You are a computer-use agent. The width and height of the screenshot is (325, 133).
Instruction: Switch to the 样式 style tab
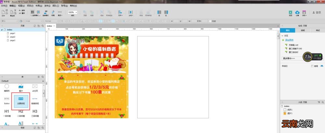click(318, 30)
